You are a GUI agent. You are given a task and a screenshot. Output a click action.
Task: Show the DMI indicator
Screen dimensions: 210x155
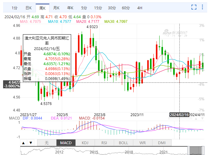pos(162,143)
